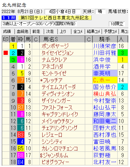Select horse name ビオグラフィー

point(55,162)
